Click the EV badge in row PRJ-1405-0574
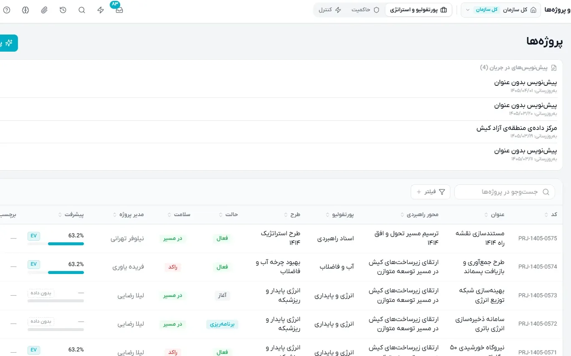571x356 pixels. [34, 264]
